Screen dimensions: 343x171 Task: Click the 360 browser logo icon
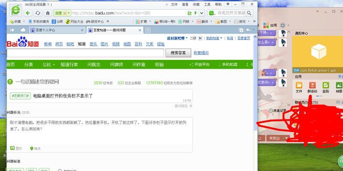pyautogui.click(x=15, y=10)
